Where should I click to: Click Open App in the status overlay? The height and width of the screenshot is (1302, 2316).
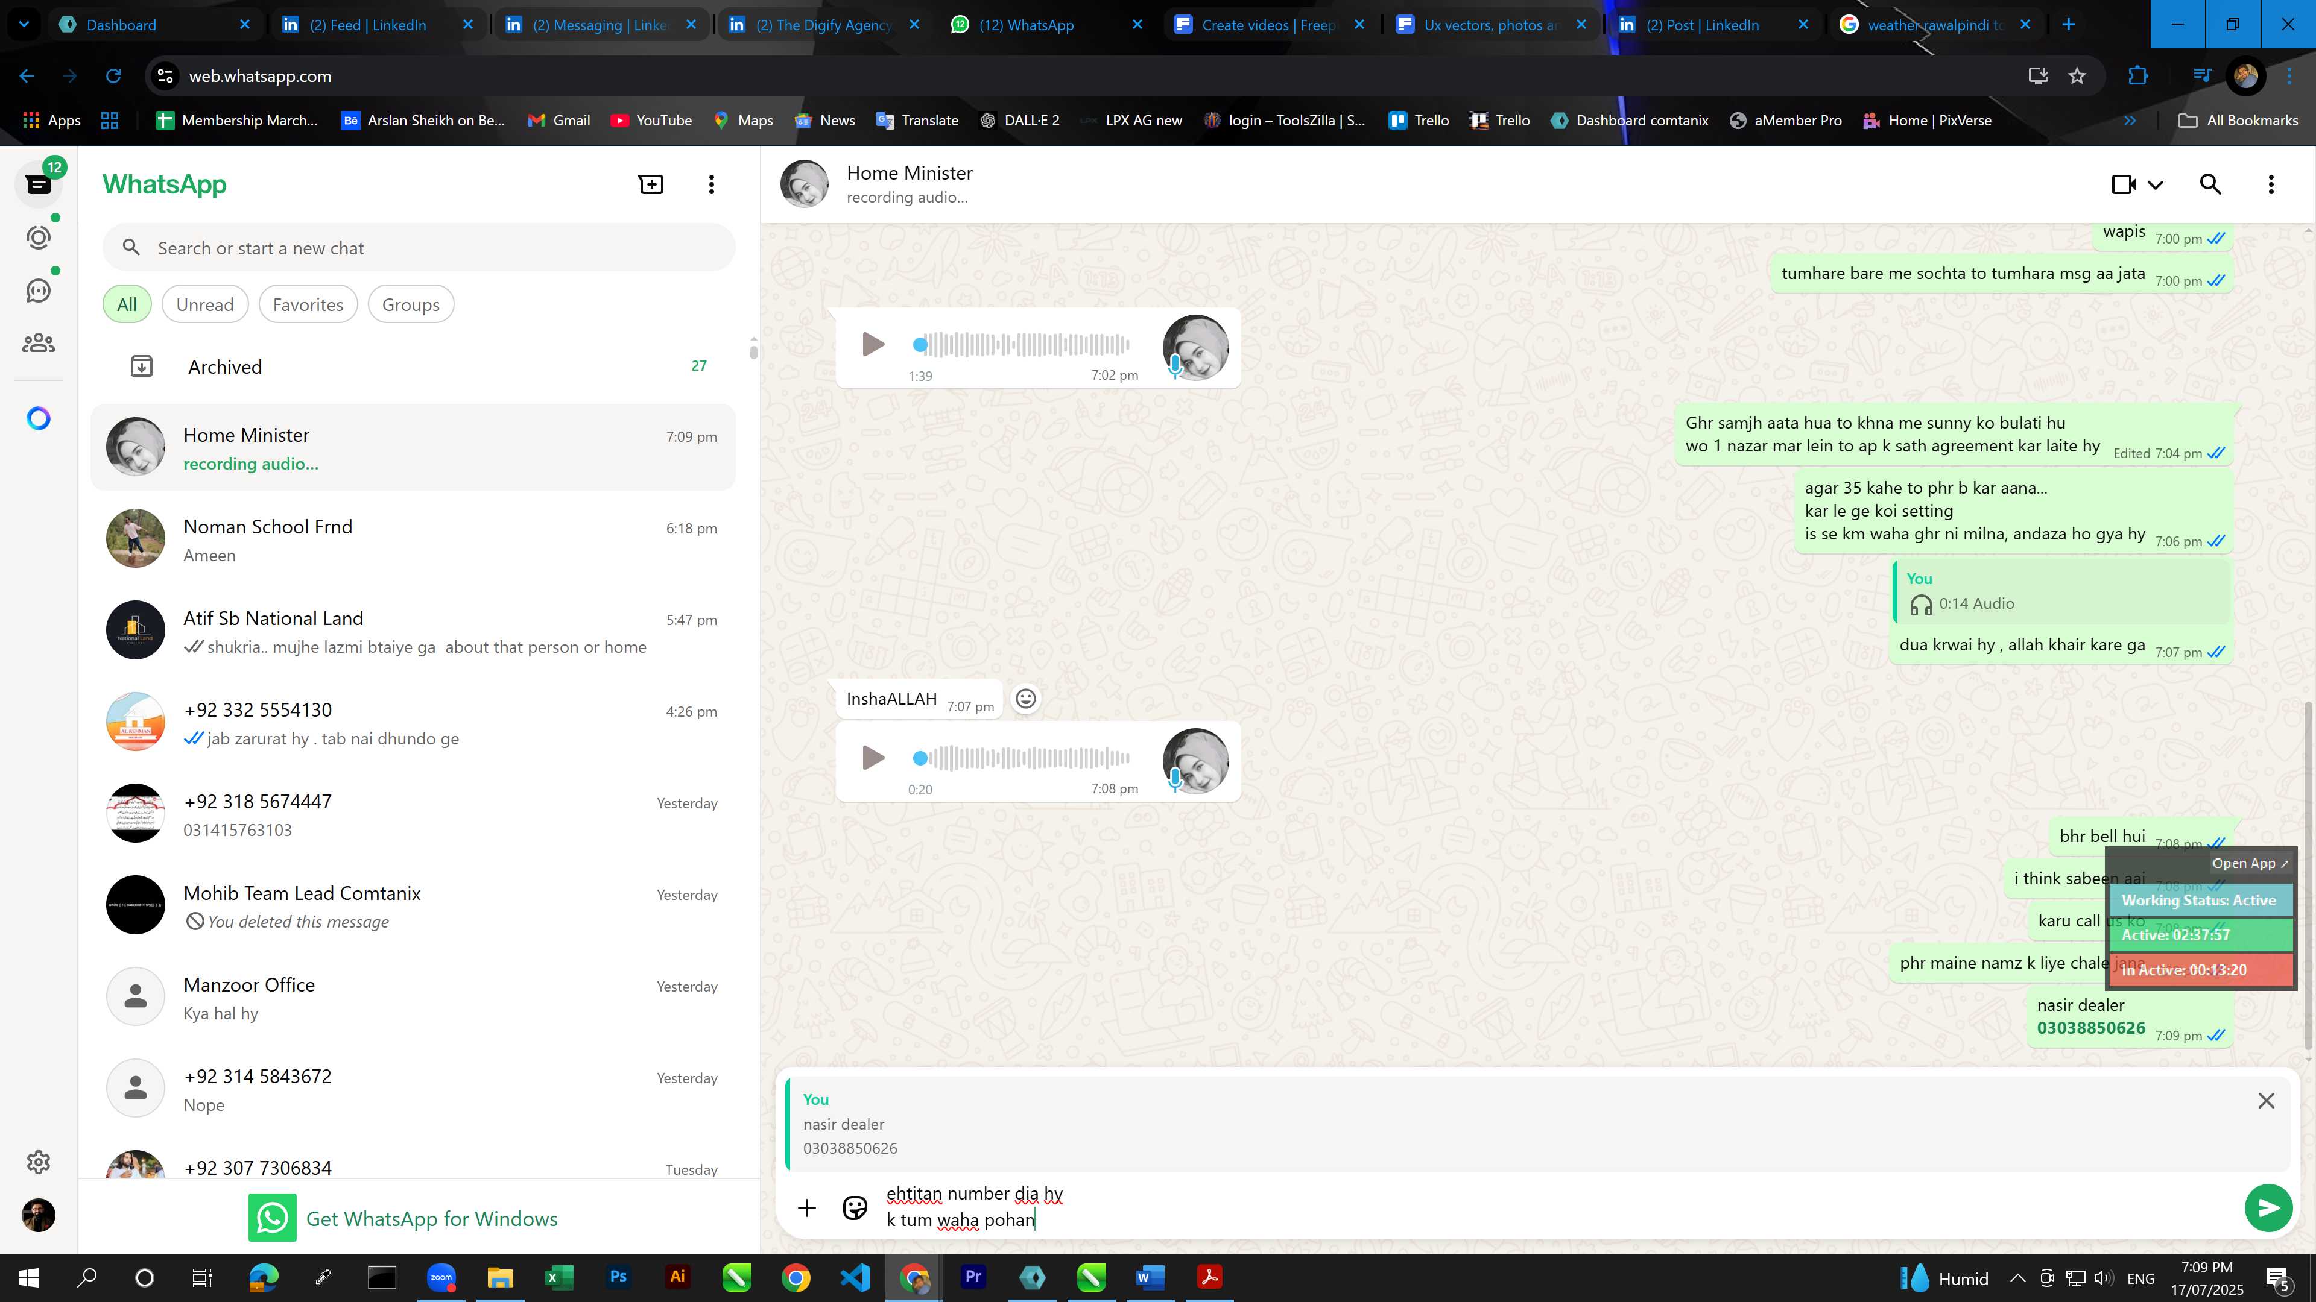pos(2250,864)
